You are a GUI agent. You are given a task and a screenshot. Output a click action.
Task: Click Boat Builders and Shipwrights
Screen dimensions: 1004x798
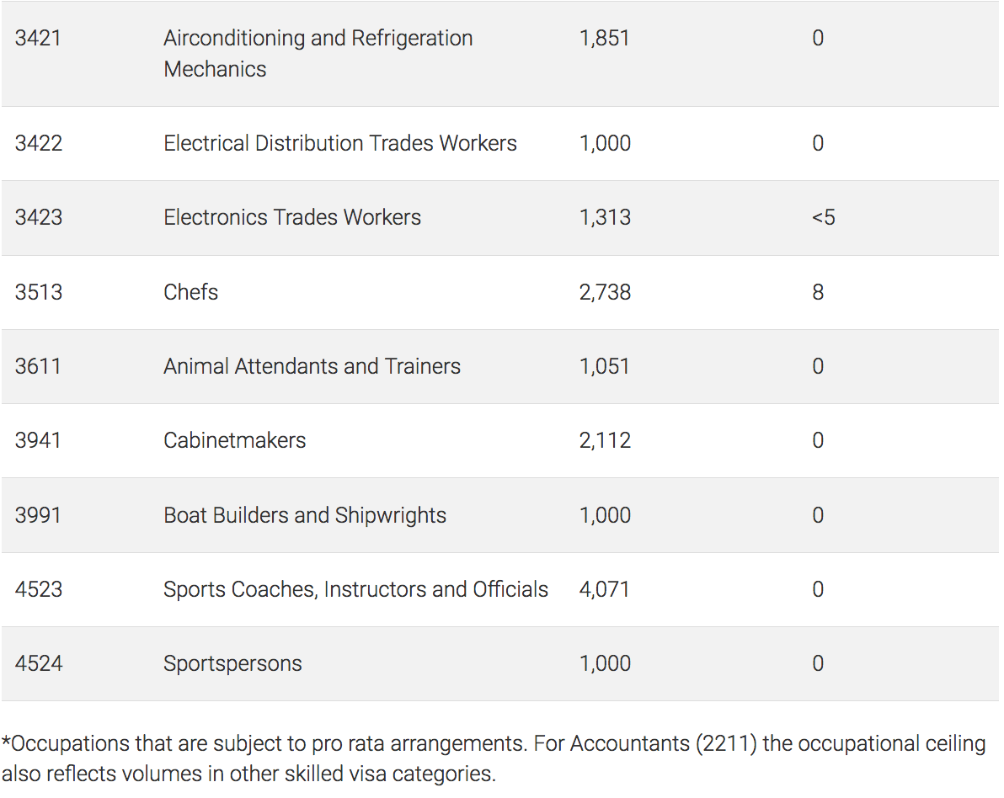tap(305, 515)
